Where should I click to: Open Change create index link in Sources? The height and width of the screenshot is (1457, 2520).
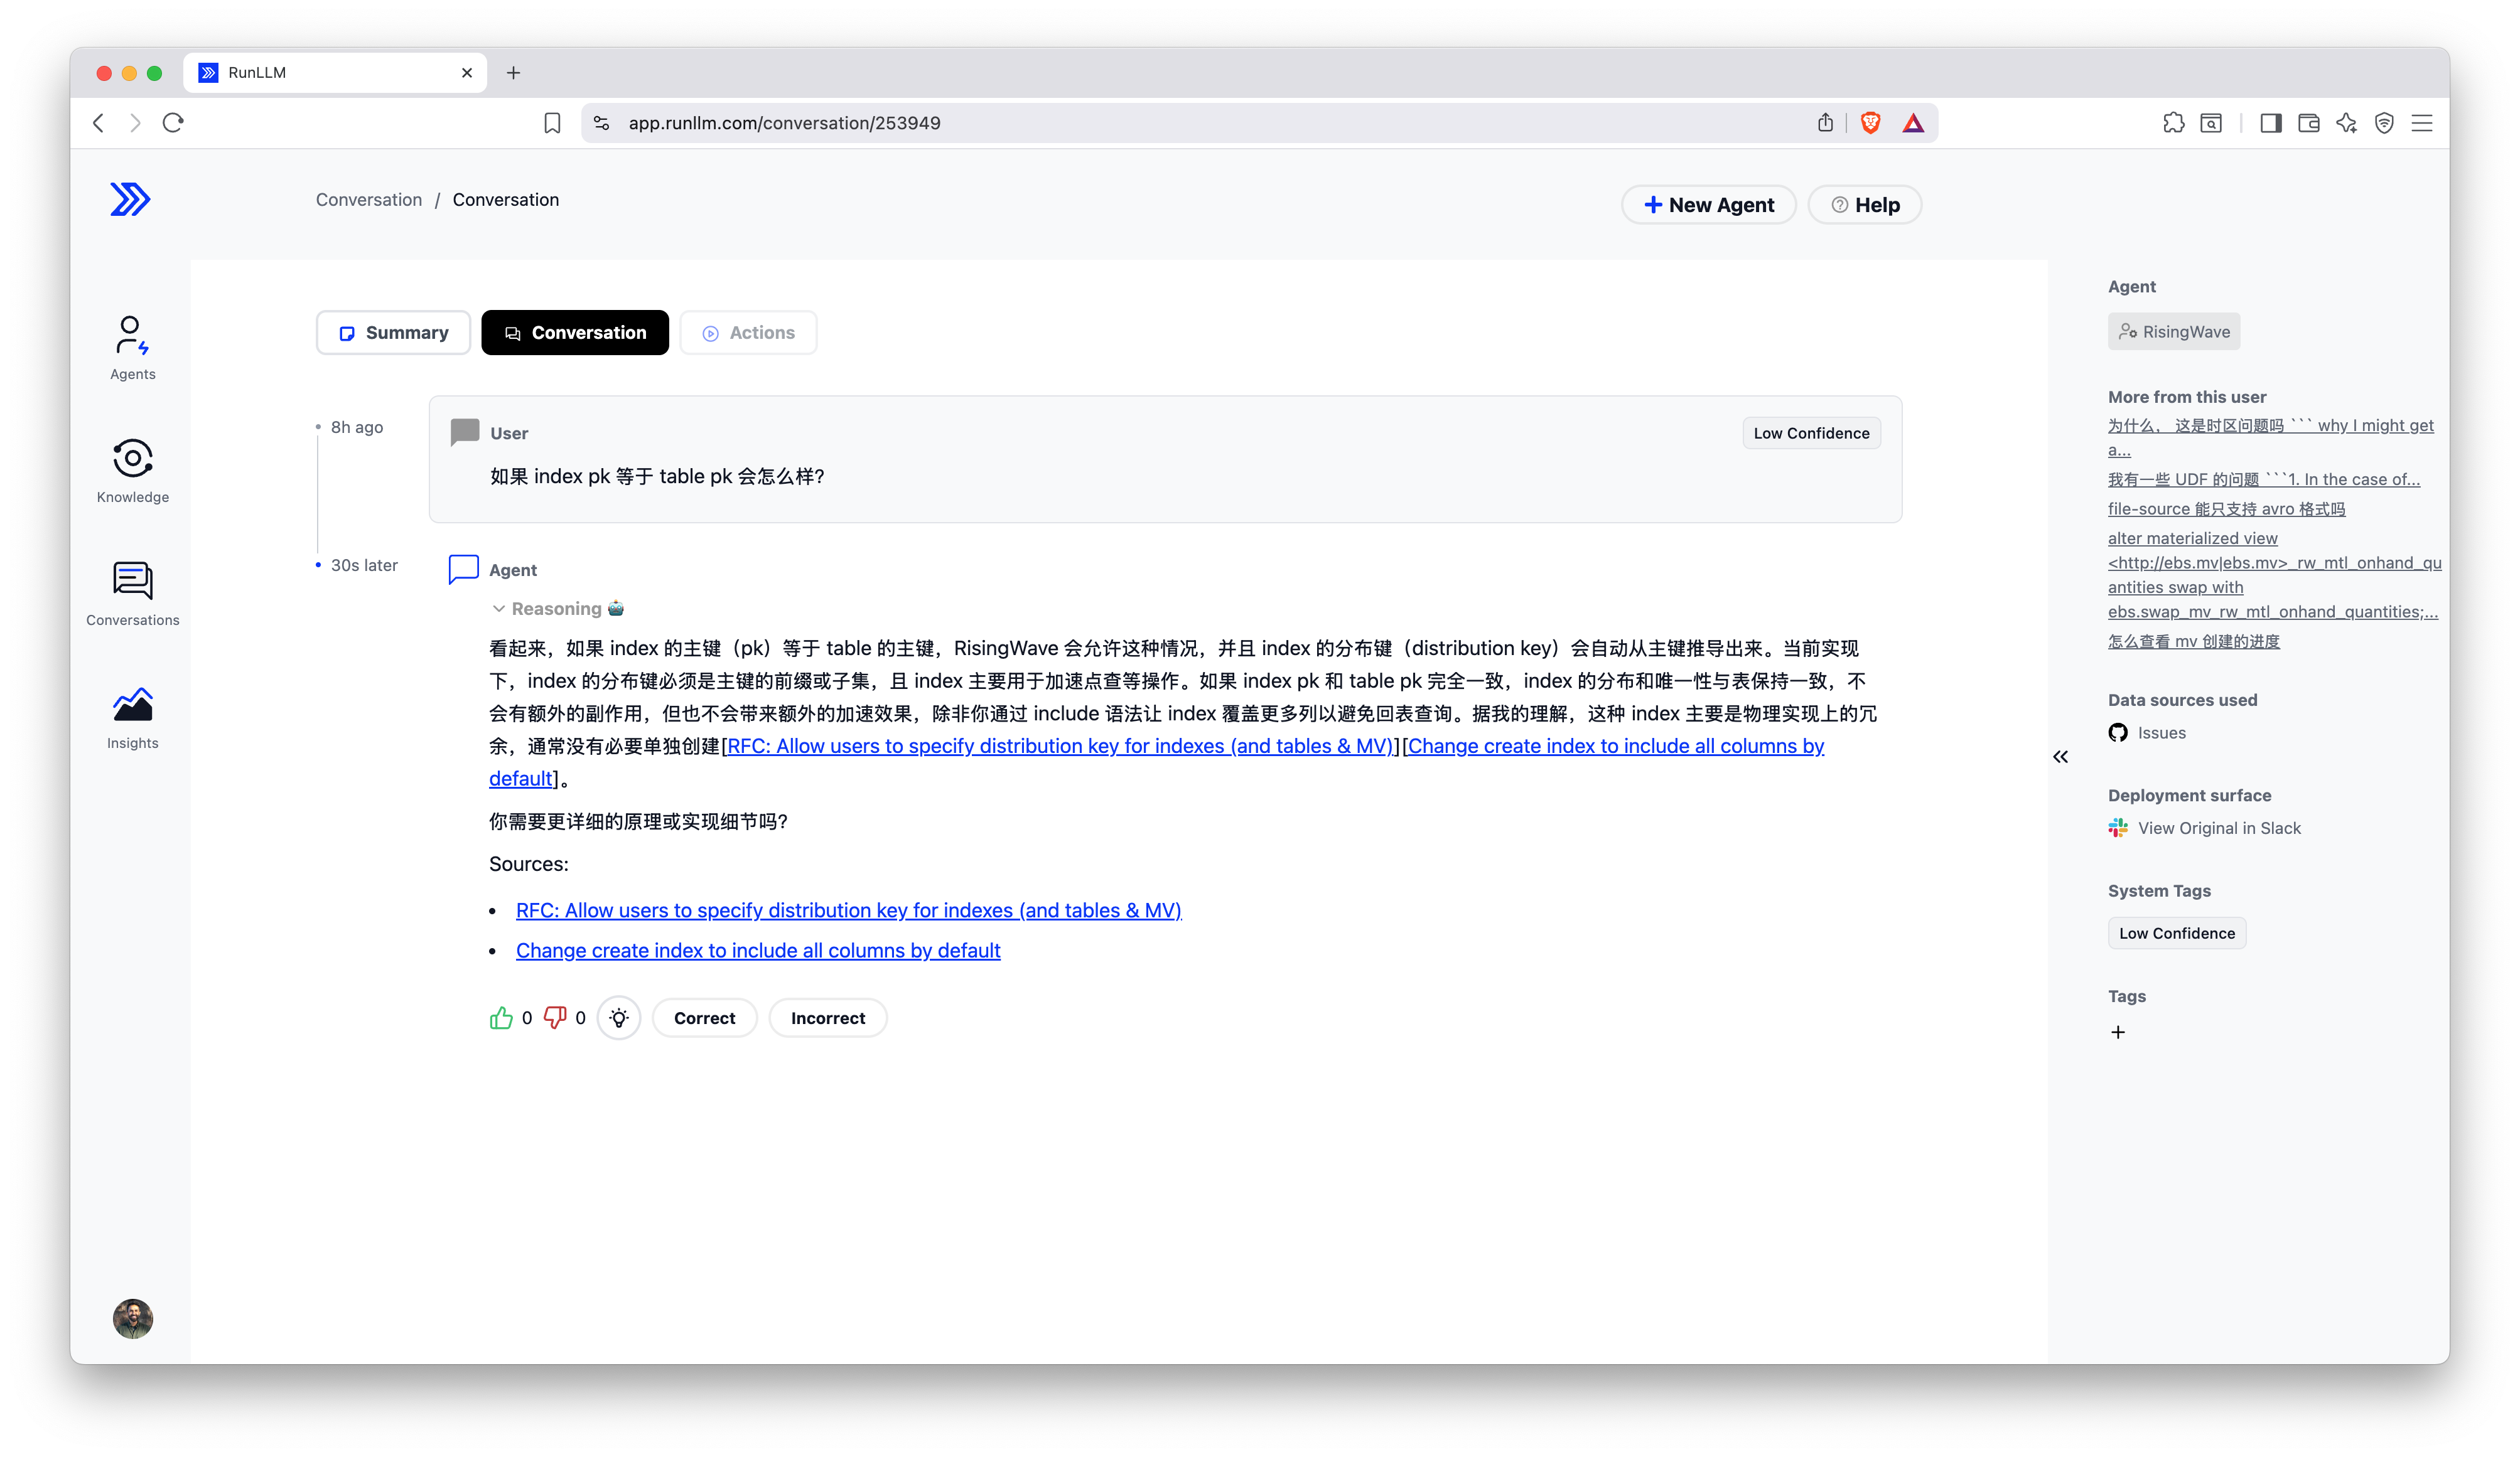(758, 951)
